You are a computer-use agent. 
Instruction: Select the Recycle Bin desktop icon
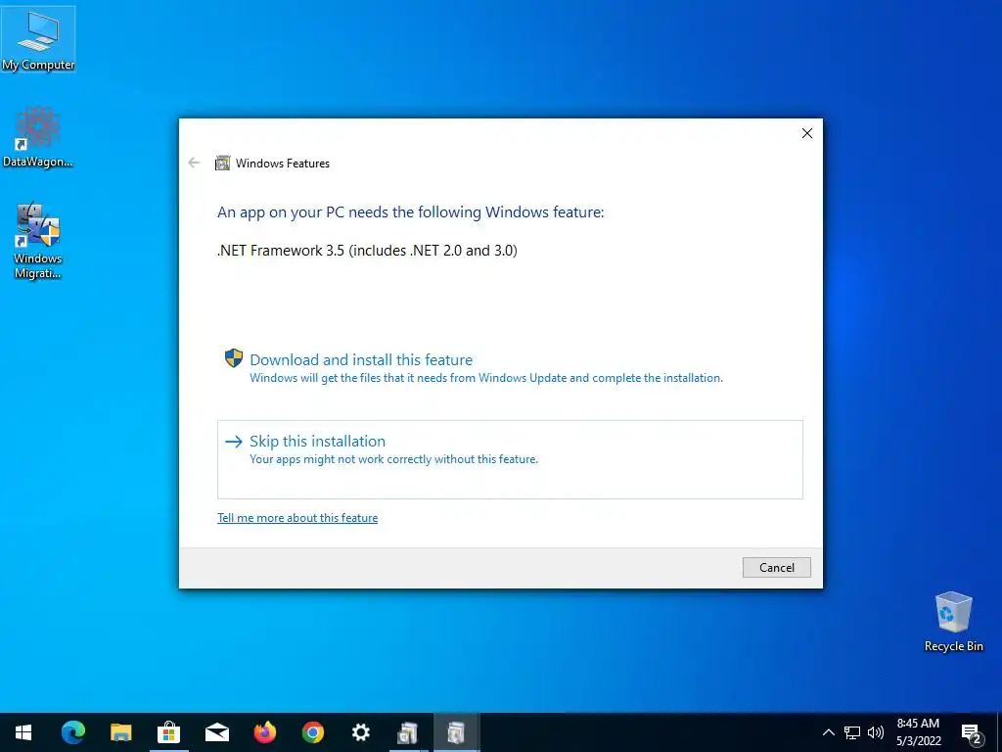[x=953, y=622]
